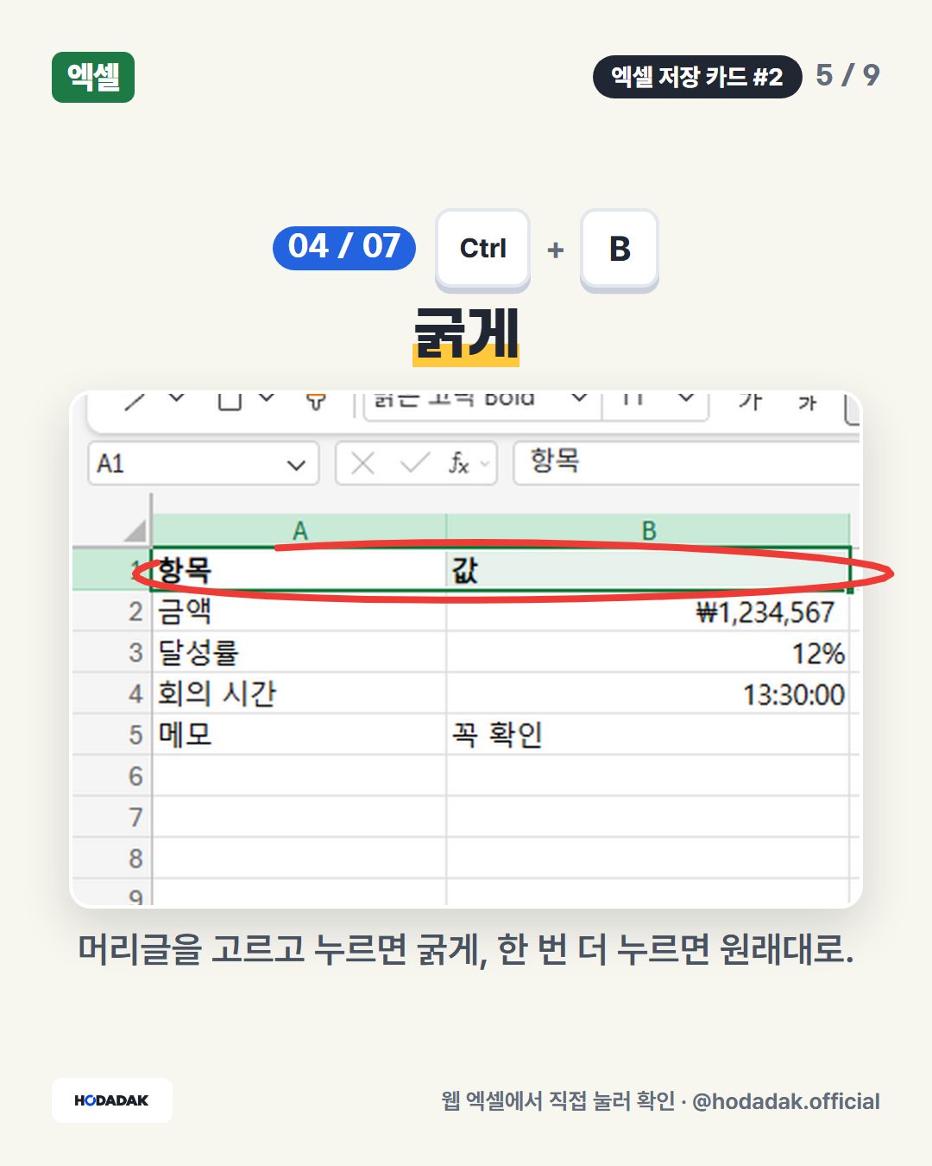Select row 5 header

click(112, 735)
